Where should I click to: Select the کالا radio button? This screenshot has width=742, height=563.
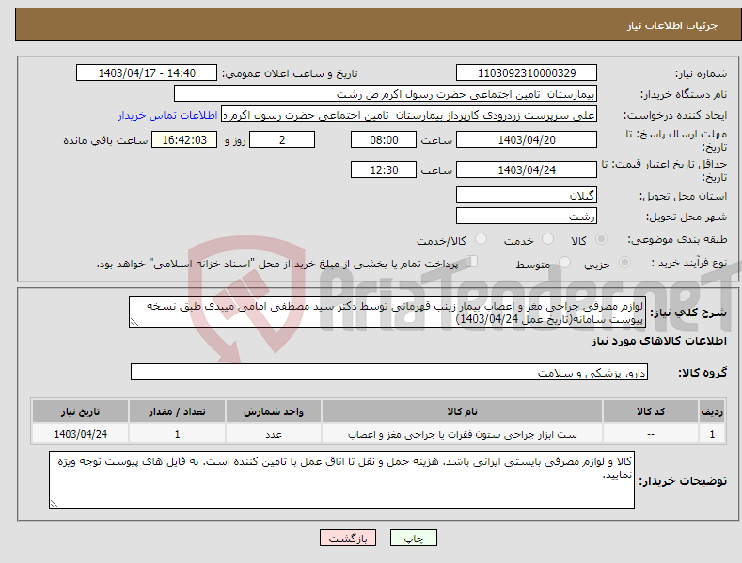[601, 239]
